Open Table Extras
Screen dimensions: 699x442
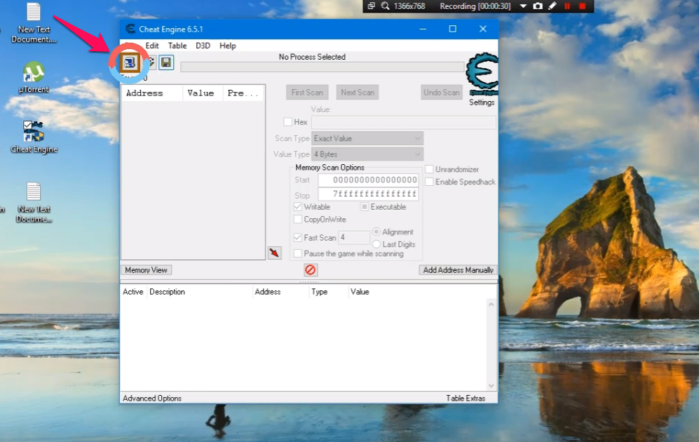point(466,399)
